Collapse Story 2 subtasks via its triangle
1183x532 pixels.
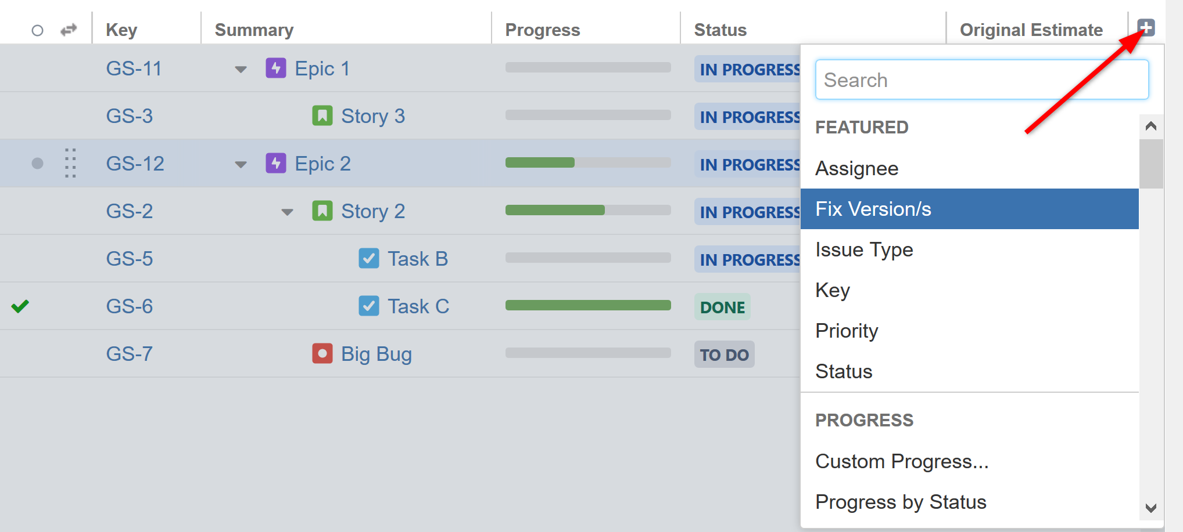coord(287,212)
